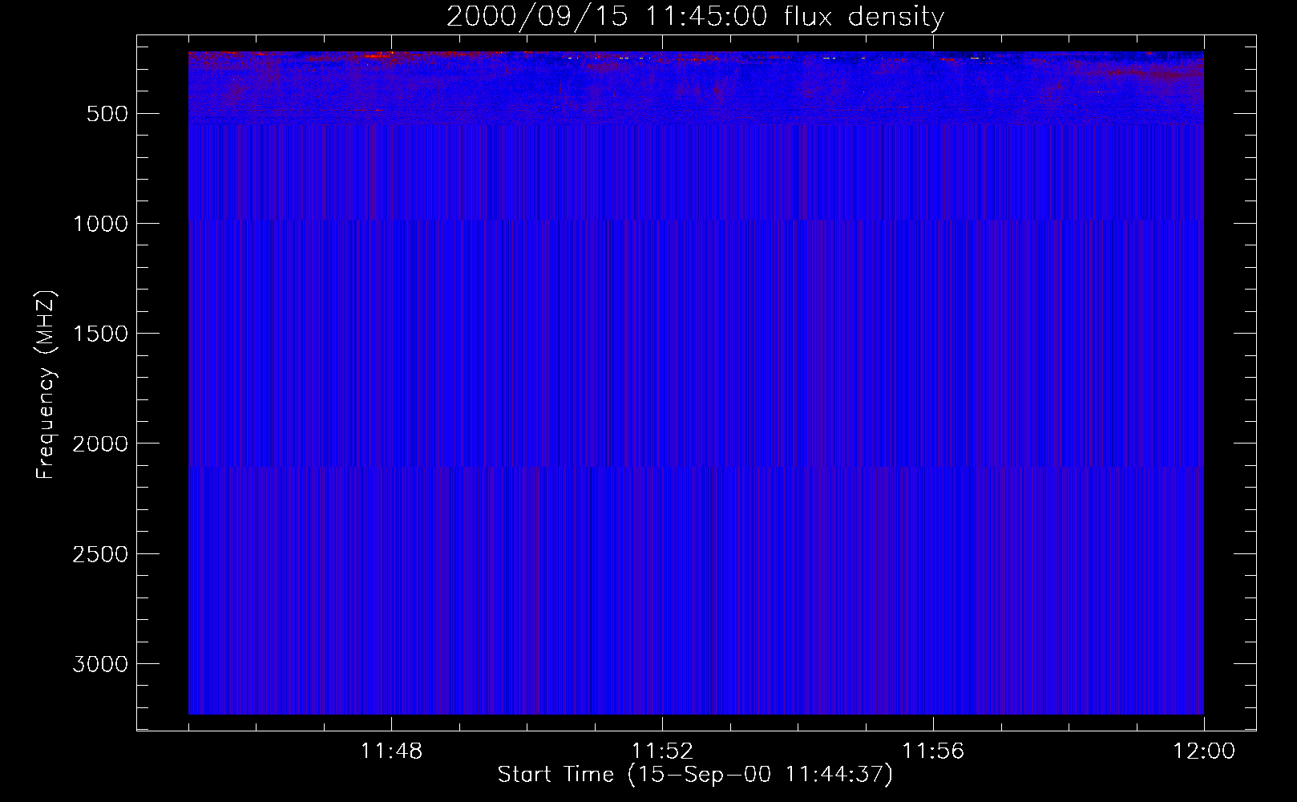Click spectrogram at 11:52 and 500 MHz
The width and height of the screenshot is (1297, 802).
[x=662, y=113]
